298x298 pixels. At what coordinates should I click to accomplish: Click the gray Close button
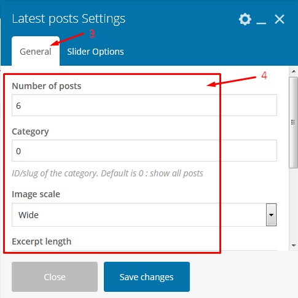pyautogui.click(x=55, y=276)
